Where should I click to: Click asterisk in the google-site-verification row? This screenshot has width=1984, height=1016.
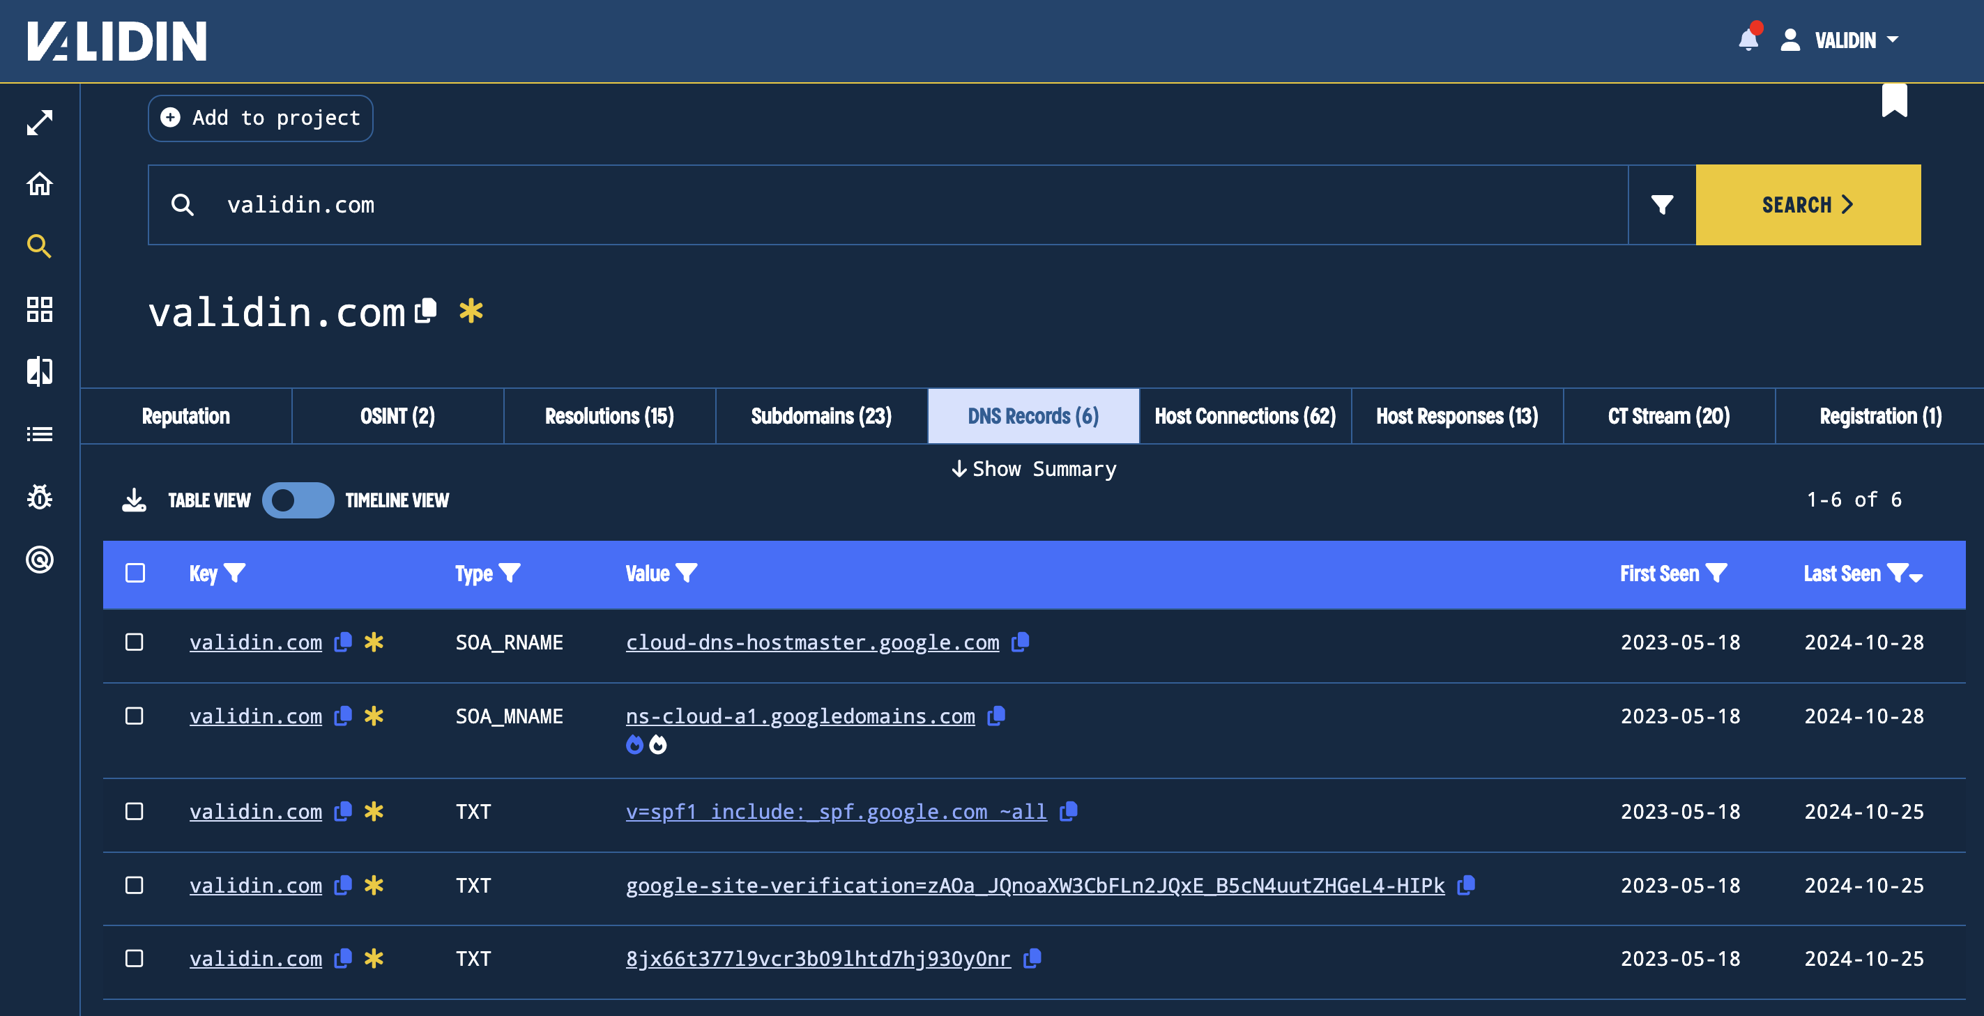pyautogui.click(x=374, y=885)
